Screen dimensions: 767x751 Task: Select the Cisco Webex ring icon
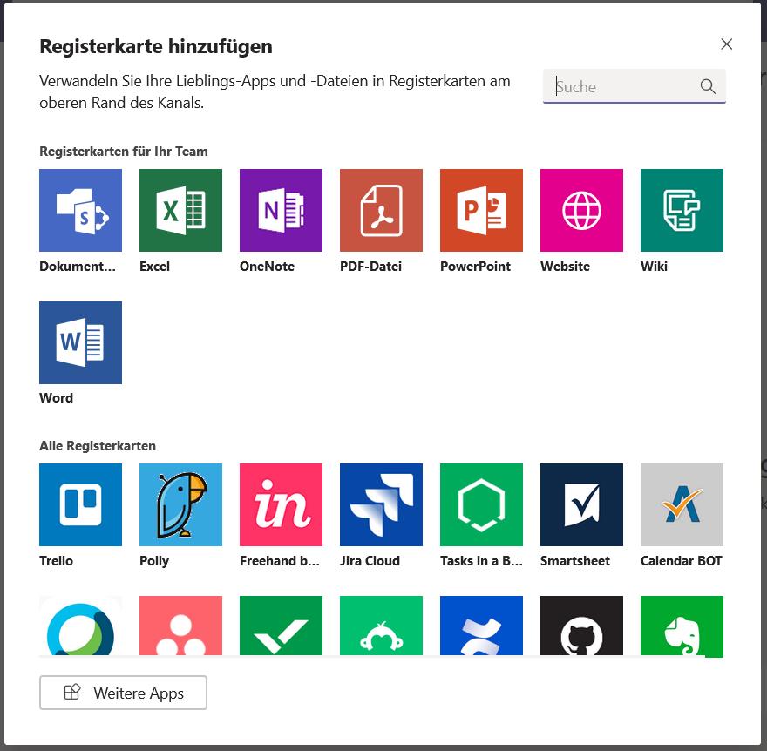[x=81, y=626]
